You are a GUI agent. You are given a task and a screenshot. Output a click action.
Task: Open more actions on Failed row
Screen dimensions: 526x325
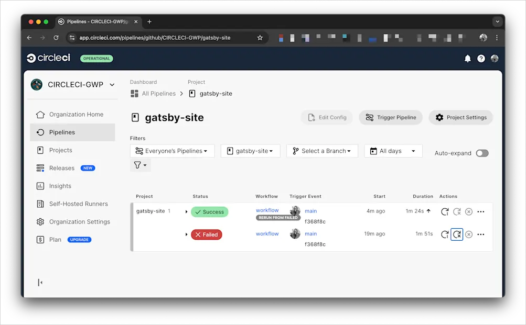click(x=481, y=234)
